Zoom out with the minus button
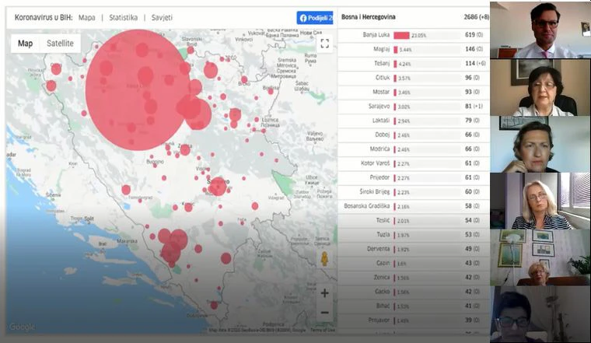This screenshot has width=591, height=343. 324,313
